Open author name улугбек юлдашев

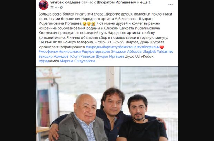point(66,2)
